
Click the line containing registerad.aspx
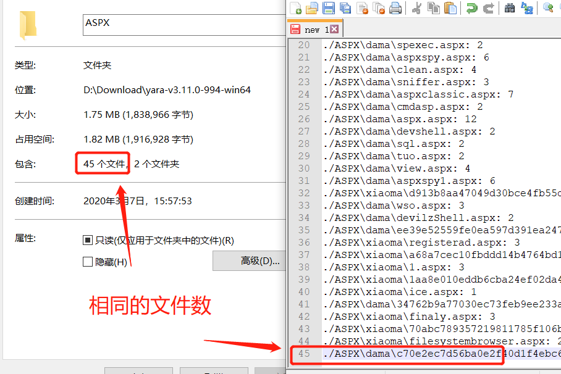tap(421, 243)
